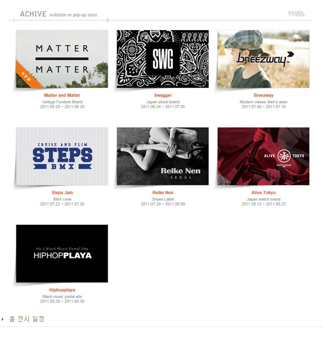This screenshot has width=323, height=344.
Task: Select the Alive Tokyo title link
Action: coord(263,192)
